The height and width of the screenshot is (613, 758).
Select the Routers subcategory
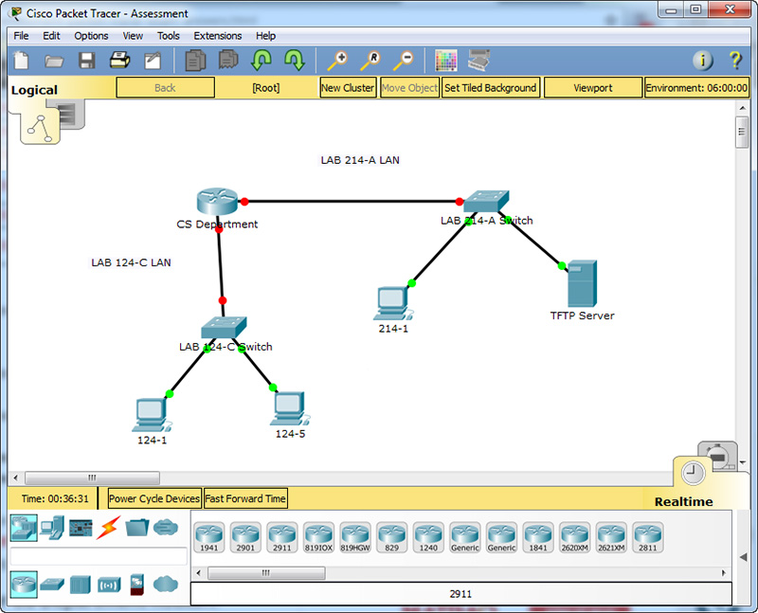coord(24,584)
